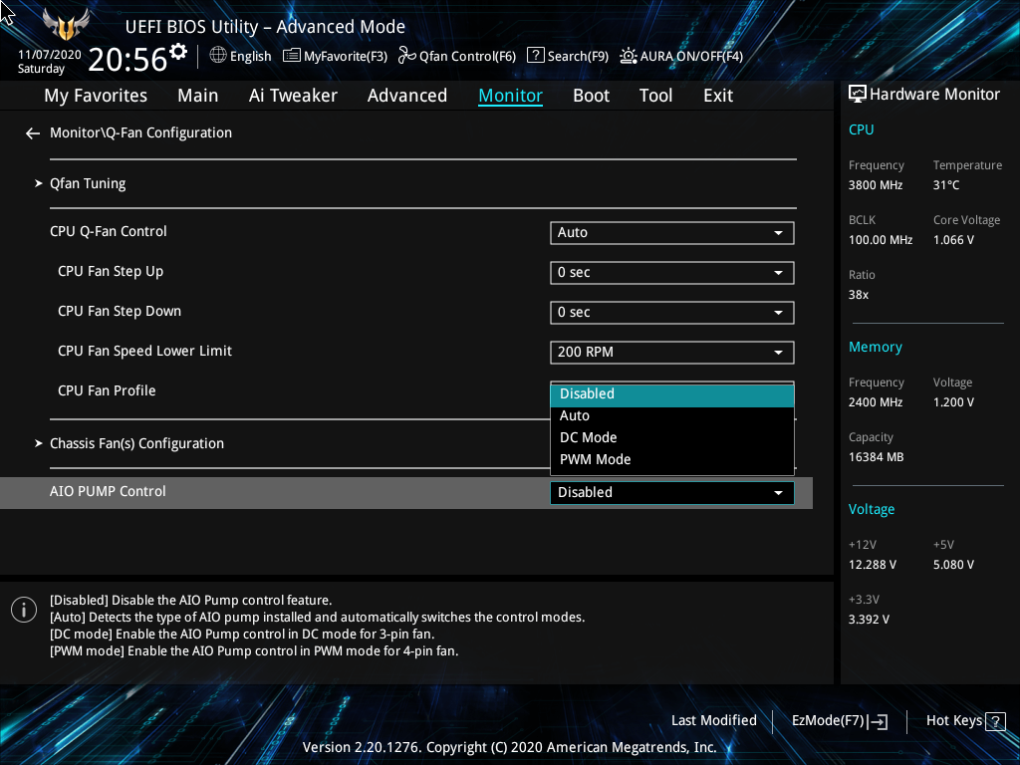Open CPU Fan Step Up dropdown
Screen dimensions: 1020x765
(672, 273)
